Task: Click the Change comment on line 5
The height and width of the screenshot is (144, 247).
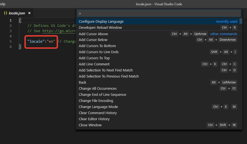Action: 67,41
